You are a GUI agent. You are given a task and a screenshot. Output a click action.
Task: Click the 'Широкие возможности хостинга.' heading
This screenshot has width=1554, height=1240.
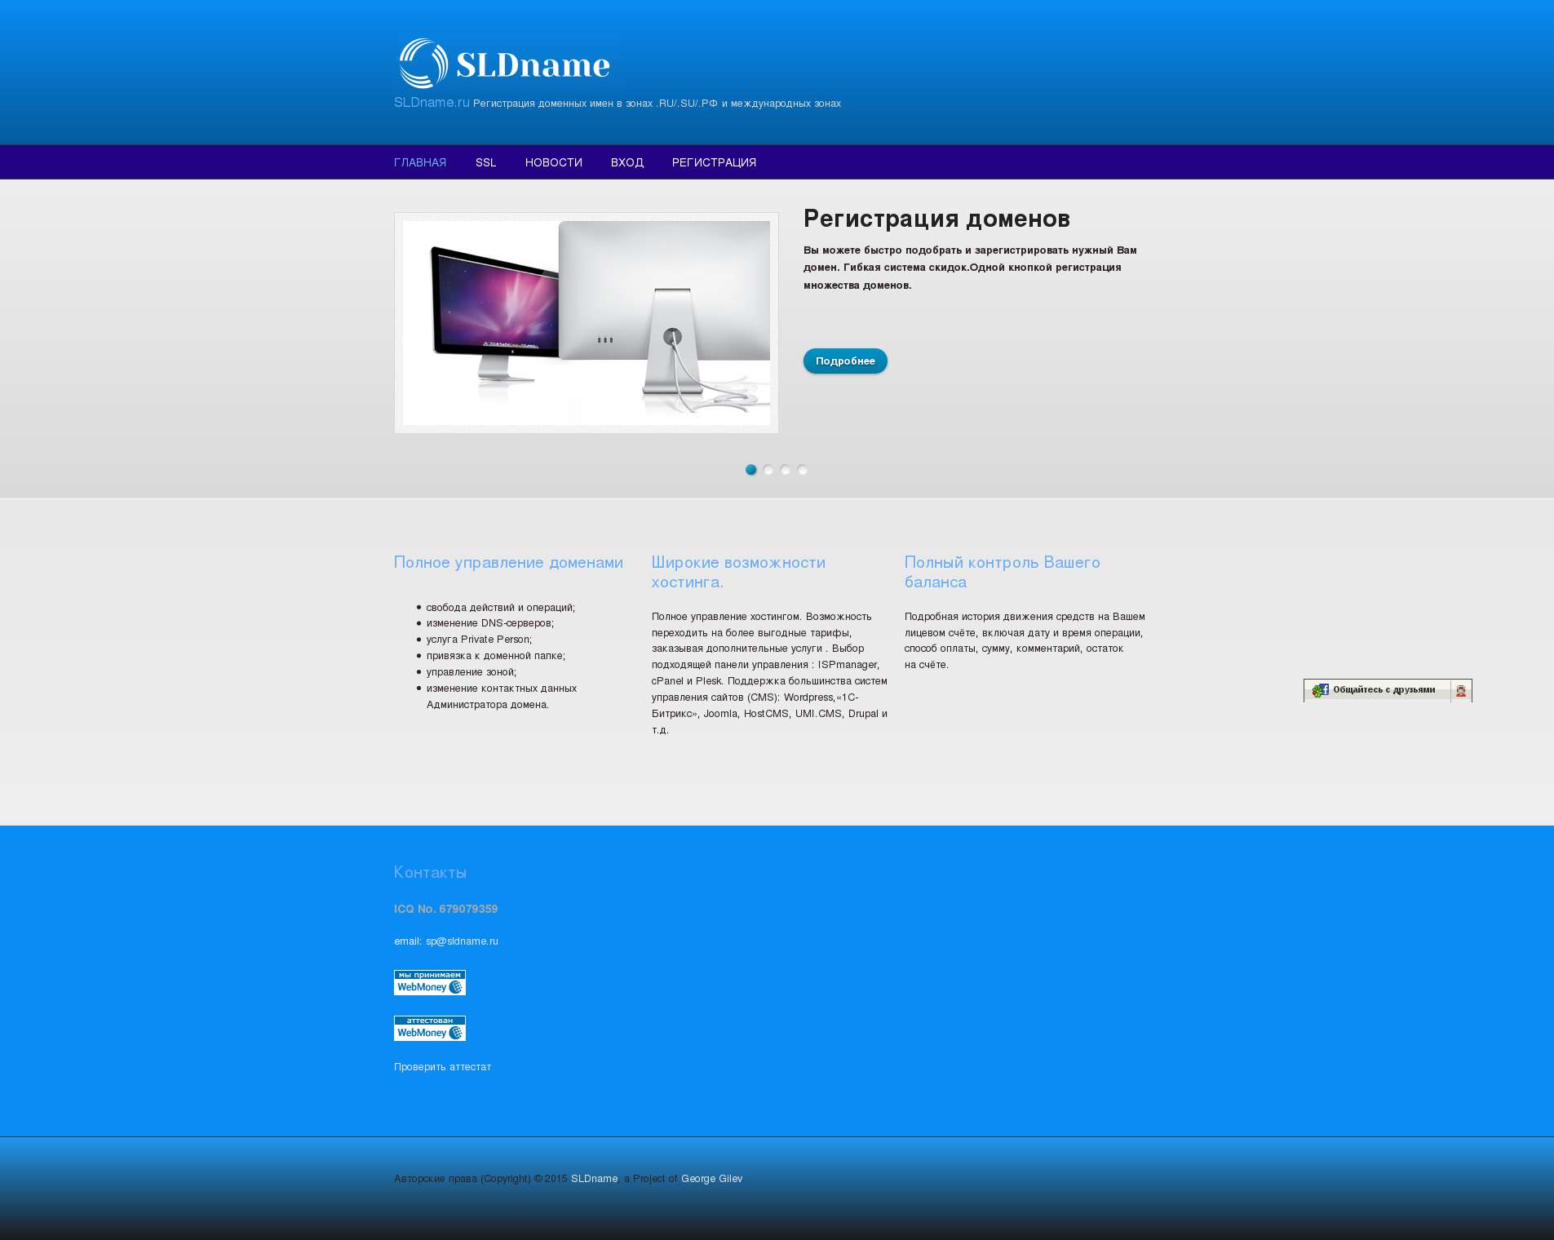pos(738,572)
